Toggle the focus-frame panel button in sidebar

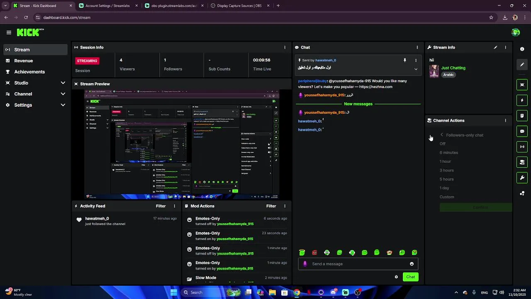pos(522,85)
